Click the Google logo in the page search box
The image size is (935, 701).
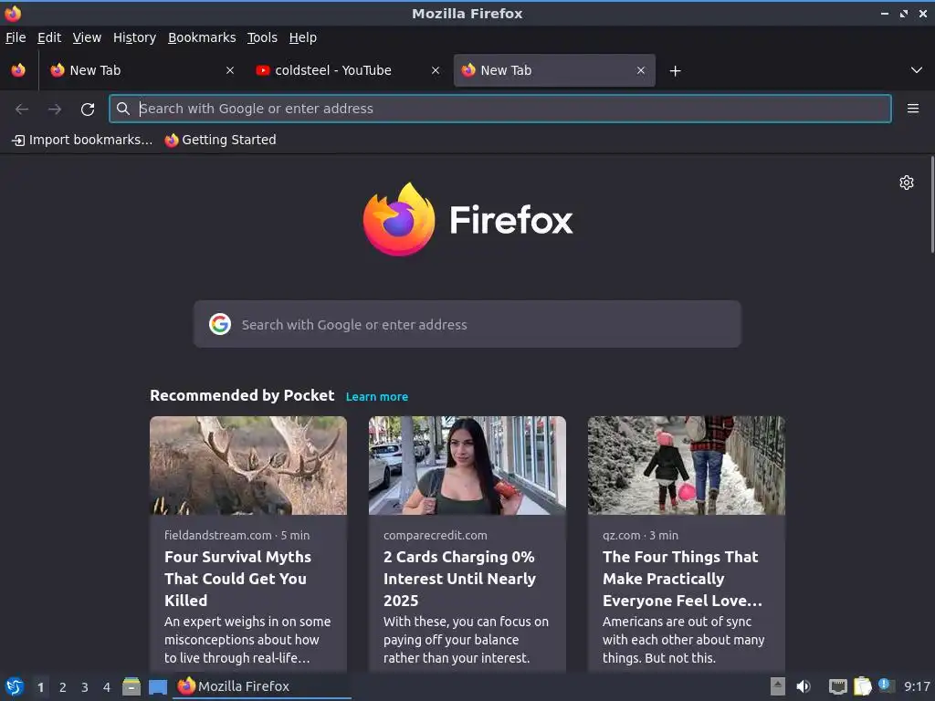point(220,324)
